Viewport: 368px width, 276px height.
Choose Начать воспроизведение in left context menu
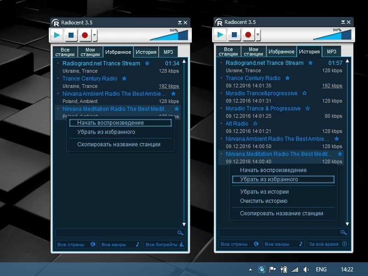(x=121, y=123)
